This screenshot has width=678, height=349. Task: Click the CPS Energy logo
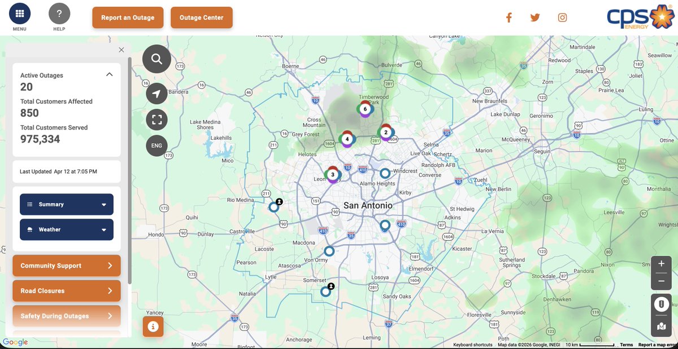640,17
